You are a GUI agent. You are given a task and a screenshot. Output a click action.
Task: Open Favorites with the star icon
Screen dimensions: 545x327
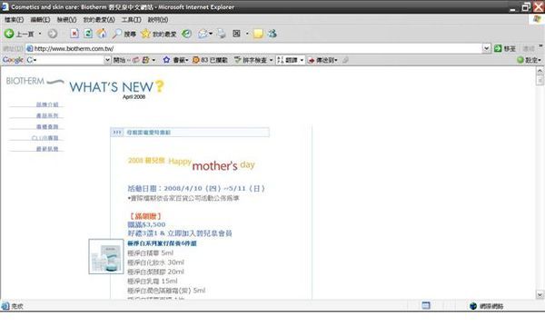coord(145,34)
